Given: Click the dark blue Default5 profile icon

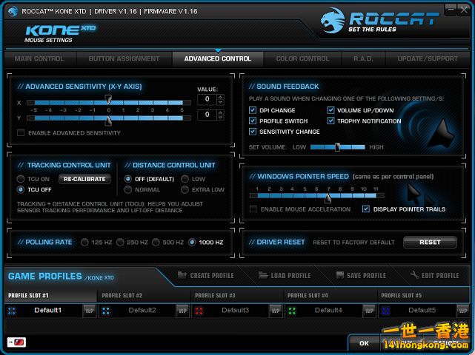Looking at the screenshot, I should click(385, 311).
